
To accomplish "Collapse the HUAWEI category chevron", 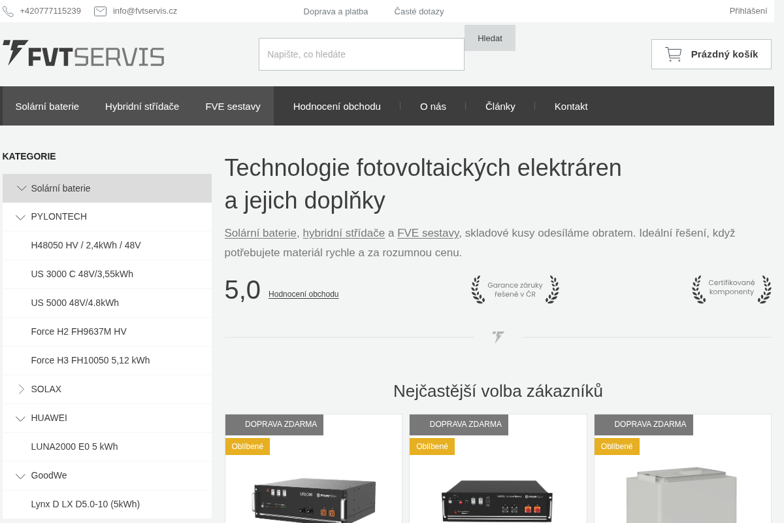I will tap(21, 418).
